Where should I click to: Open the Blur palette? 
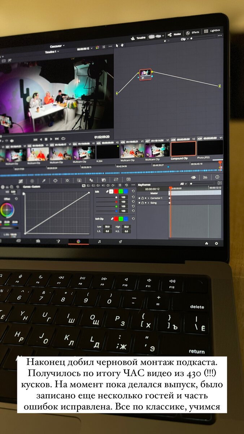click(x=91, y=180)
